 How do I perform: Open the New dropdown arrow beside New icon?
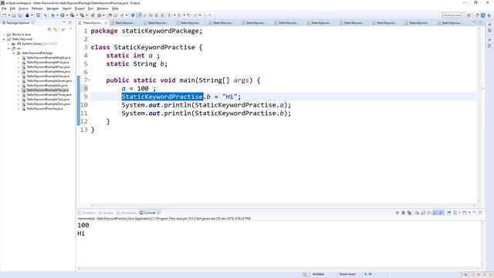[x=8, y=15]
